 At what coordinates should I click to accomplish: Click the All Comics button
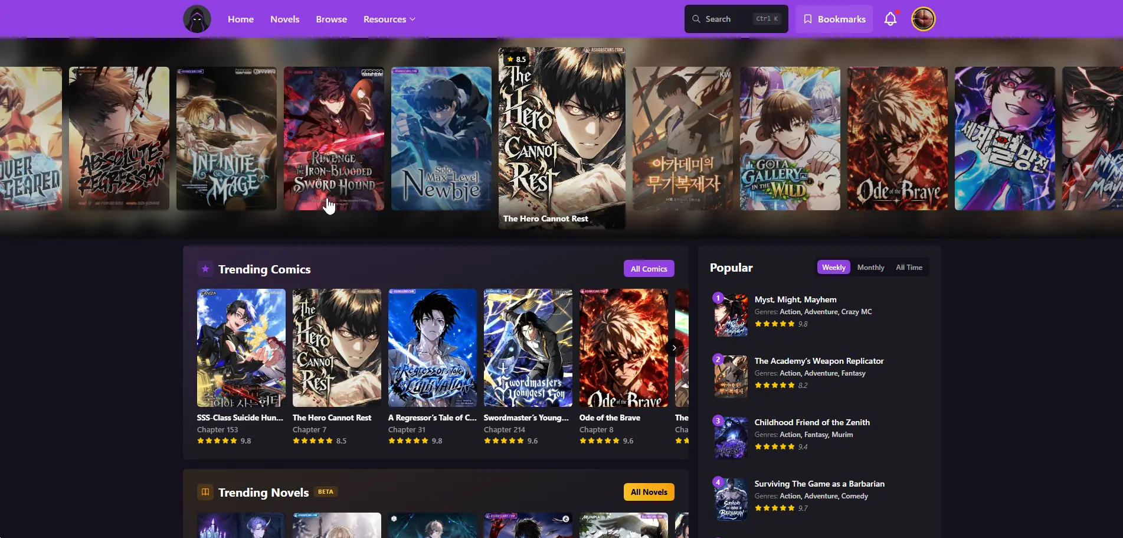click(x=649, y=269)
